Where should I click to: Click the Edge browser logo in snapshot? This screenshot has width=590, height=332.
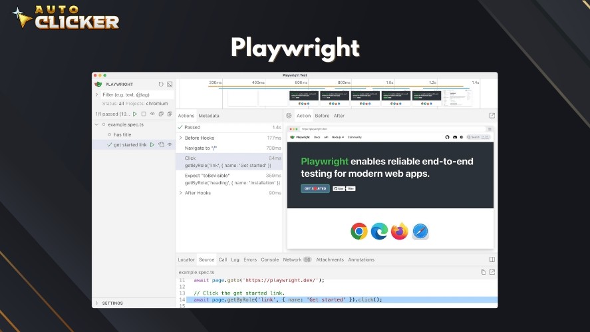[379, 231]
